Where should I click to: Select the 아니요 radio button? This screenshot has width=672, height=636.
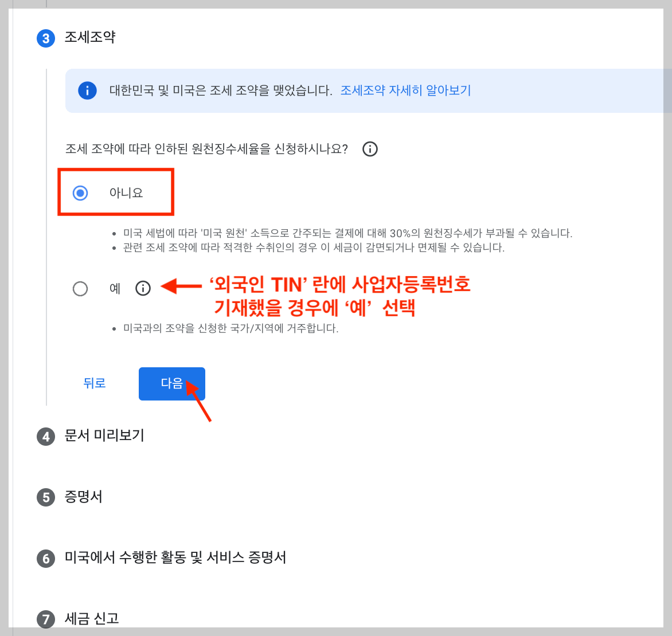click(x=80, y=193)
